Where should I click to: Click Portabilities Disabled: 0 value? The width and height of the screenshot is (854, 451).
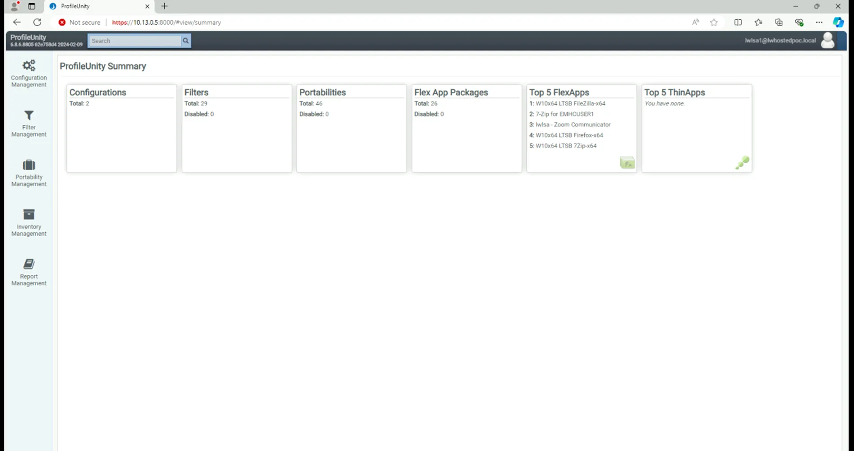pyautogui.click(x=314, y=114)
